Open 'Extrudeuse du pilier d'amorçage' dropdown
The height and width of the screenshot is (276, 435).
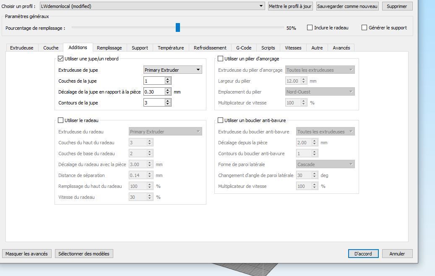click(320, 70)
